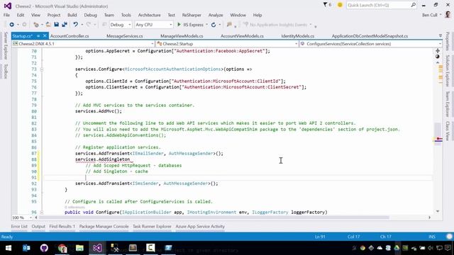Click the Save icon in the toolbar
The image size is (454, 255).
(57, 25)
